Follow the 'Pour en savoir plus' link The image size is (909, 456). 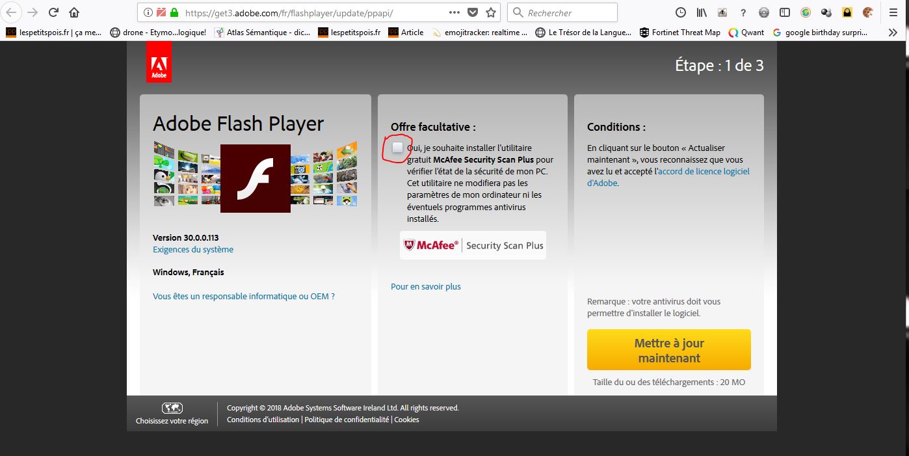point(426,287)
